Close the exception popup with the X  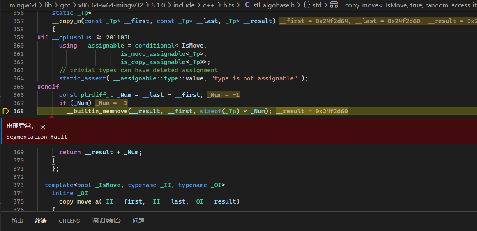point(43,127)
